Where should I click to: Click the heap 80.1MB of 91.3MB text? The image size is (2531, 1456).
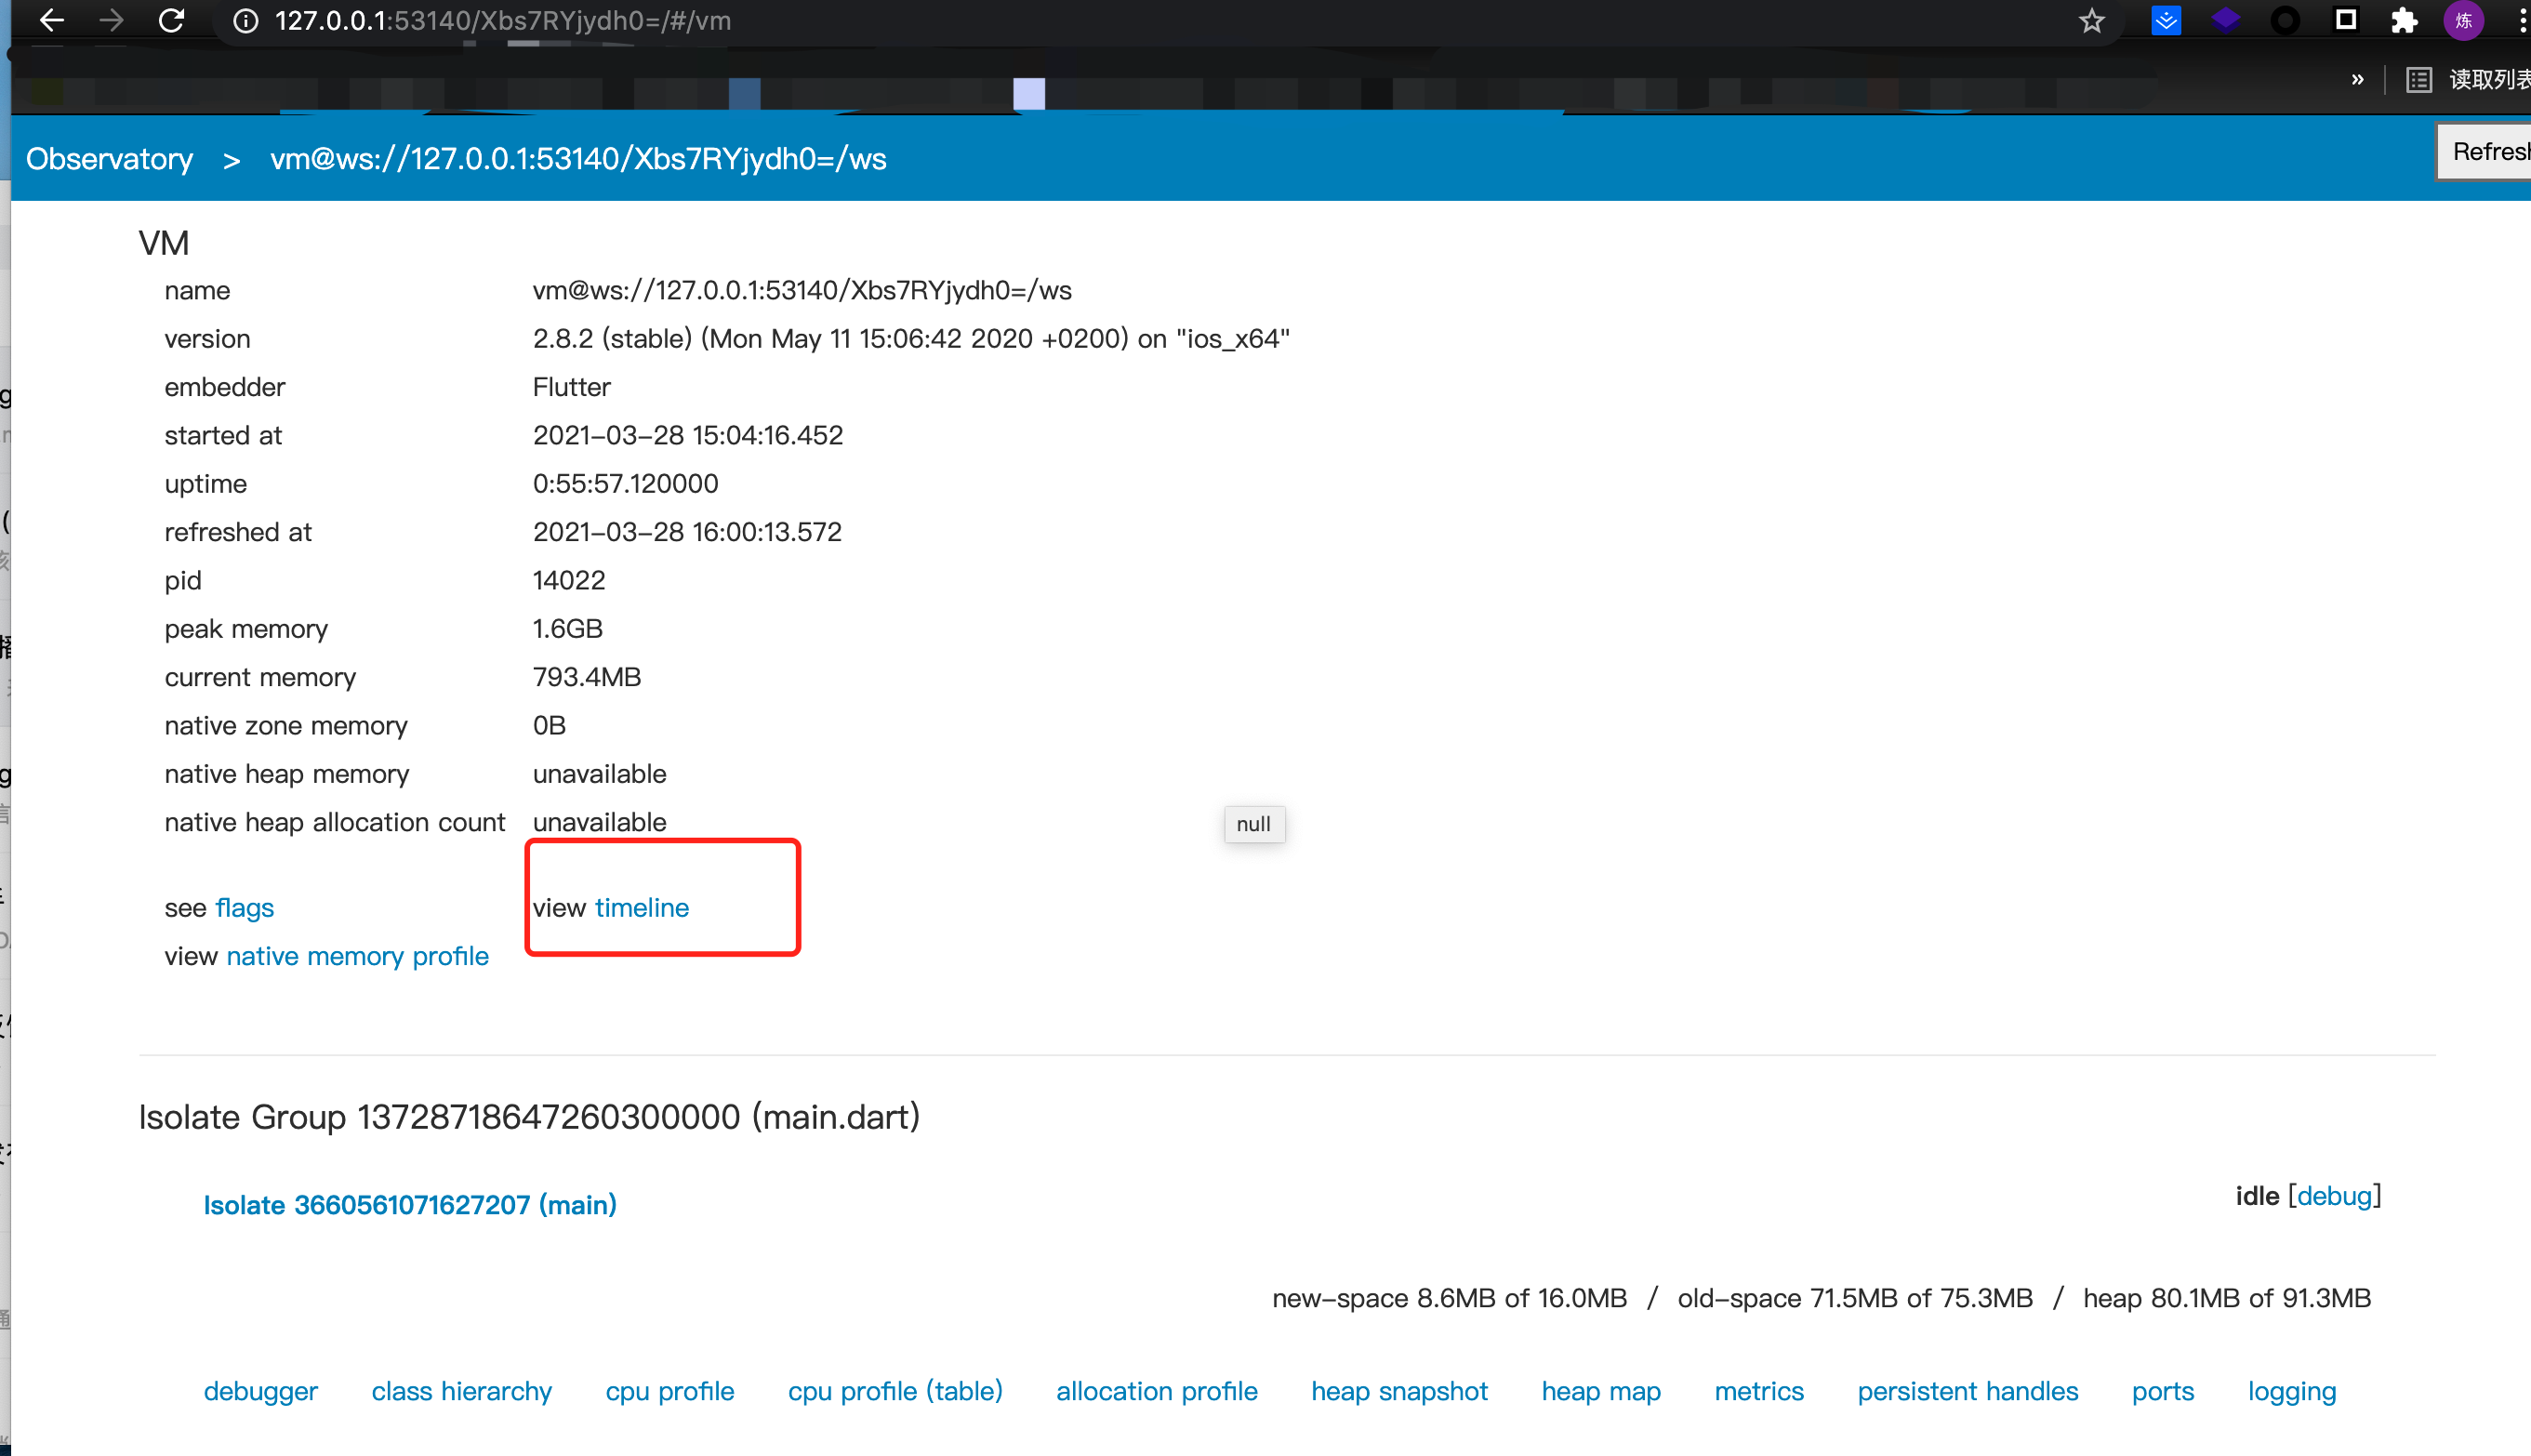(x=2227, y=1299)
